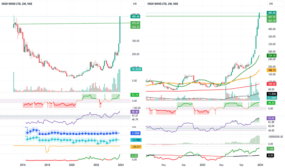Click the 80.00 price scale value
The width and height of the screenshot is (285, 168).
click(271, 89)
